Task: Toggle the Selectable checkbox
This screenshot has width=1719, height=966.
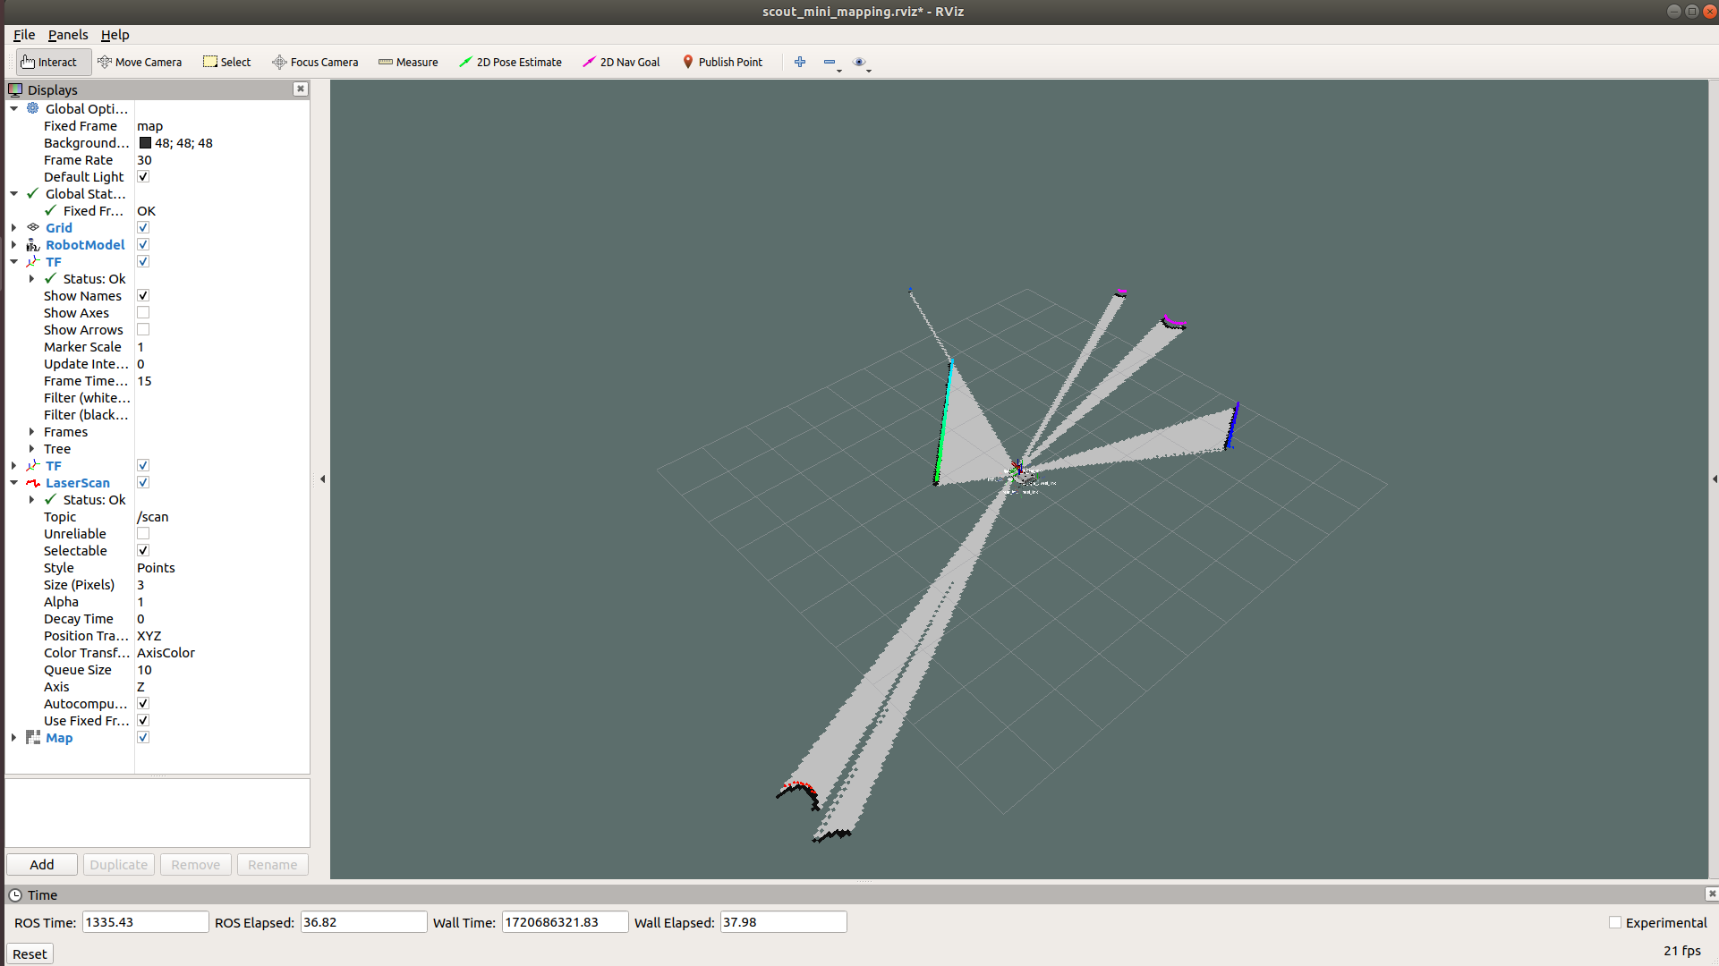Action: 143,550
